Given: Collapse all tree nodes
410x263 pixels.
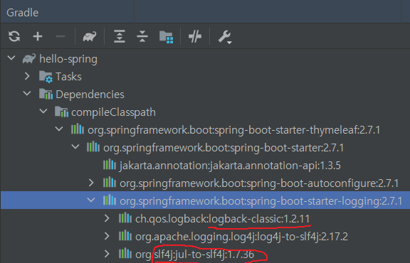Looking at the screenshot, I should point(142,36).
